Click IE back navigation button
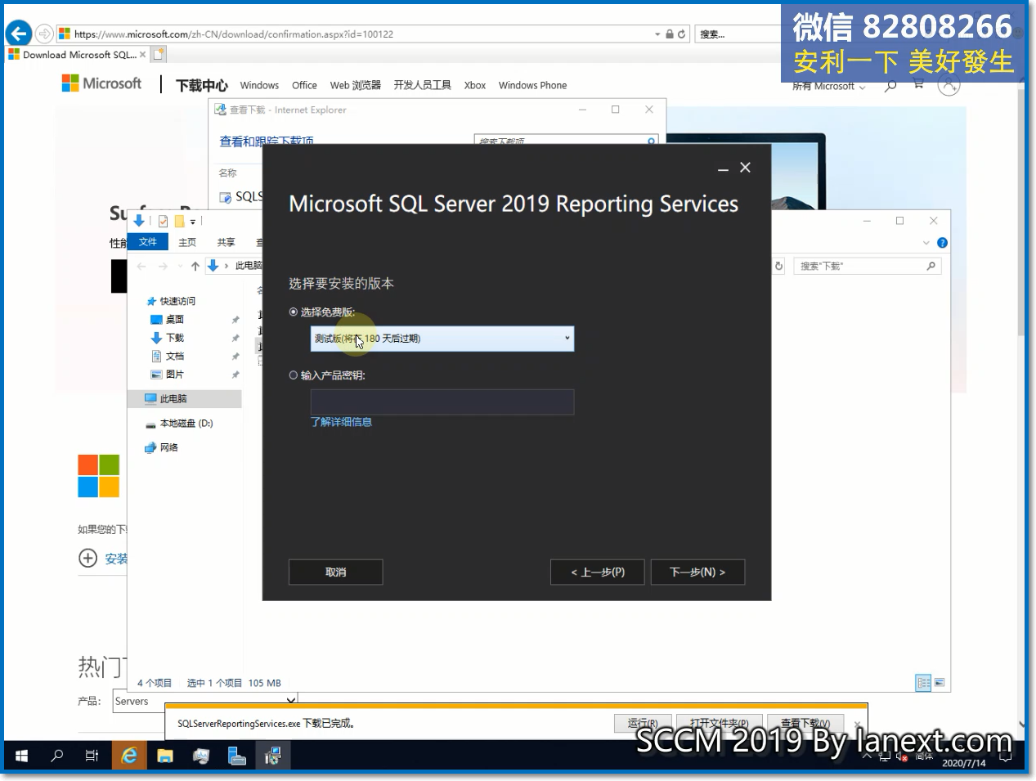This screenshot has width=1036, height=781. tap(19, 34)
